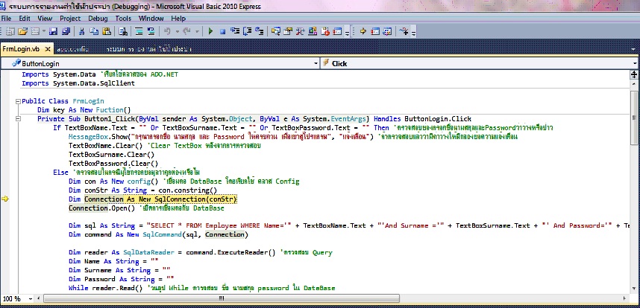The height and width of the screenshot is (308, 640).
Task: Open the File menu
Action: pyautogui.click(x=6, y=19)
